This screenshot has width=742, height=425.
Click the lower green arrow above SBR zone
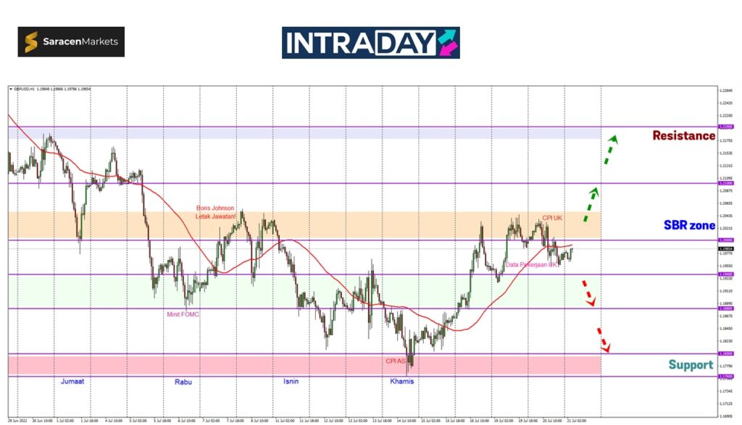pos(591,204)
